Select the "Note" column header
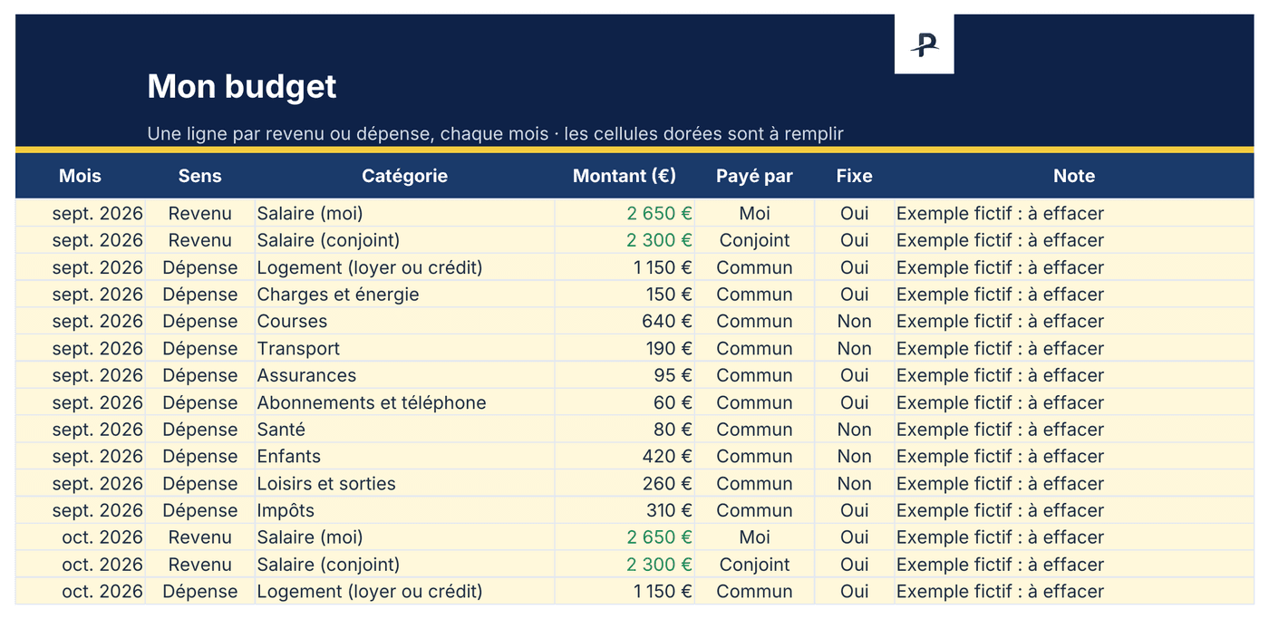The width and height of the screenshot is (1269, 619). pos(1074,176)
